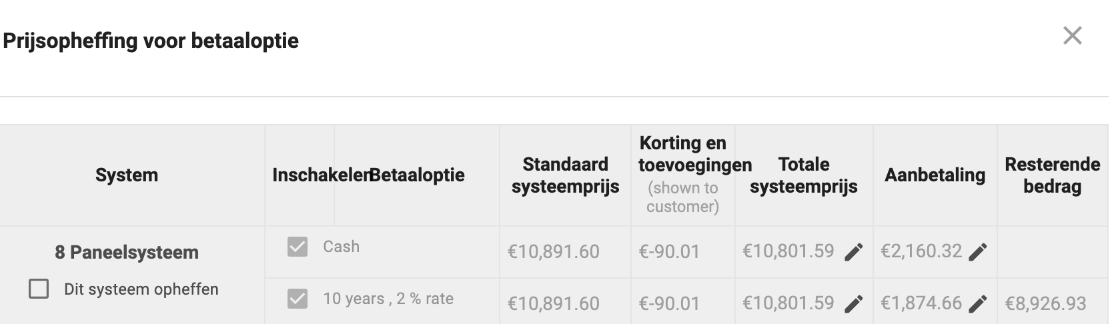
Task: Edit total system price for Cash row
Action: pyautogui.click(x=853, y=252)
